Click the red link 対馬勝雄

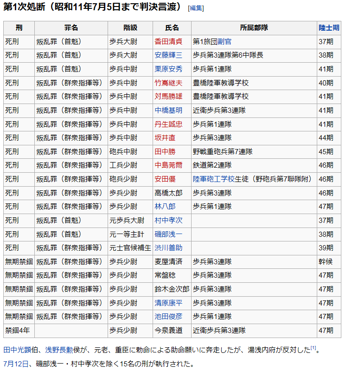(168, 97)
